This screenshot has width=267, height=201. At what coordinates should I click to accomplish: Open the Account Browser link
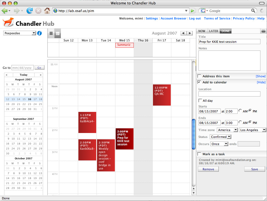pyautogui.click(x=173, y=18)
